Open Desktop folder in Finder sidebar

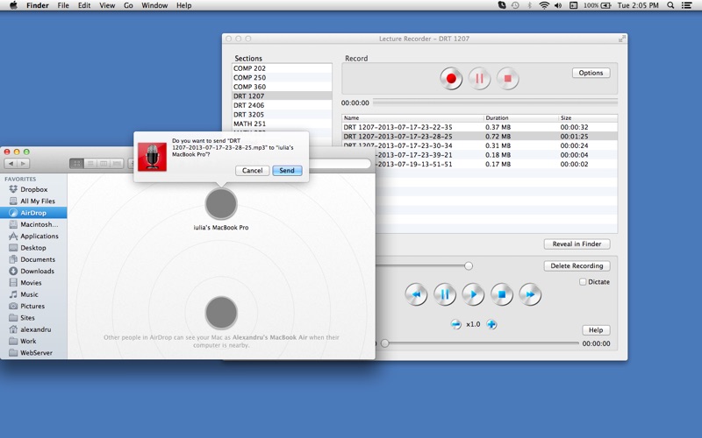33,248
